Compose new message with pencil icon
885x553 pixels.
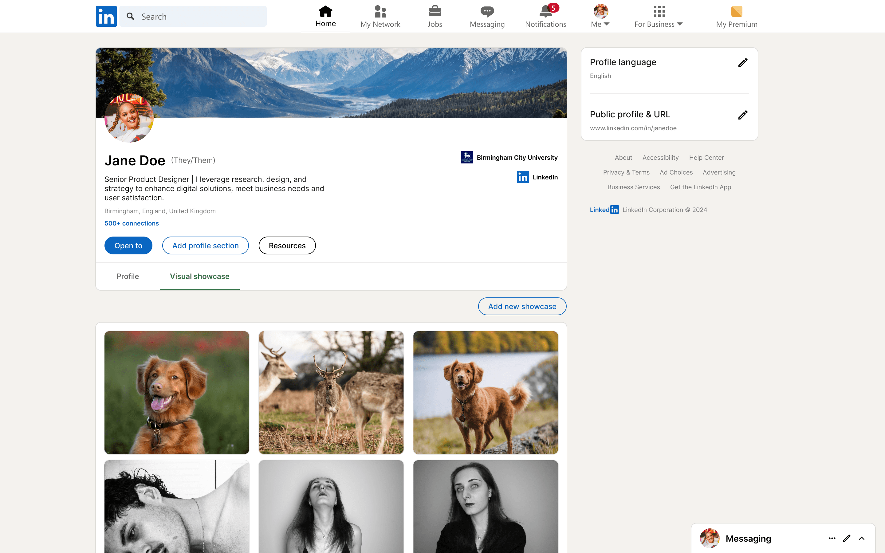847,538
